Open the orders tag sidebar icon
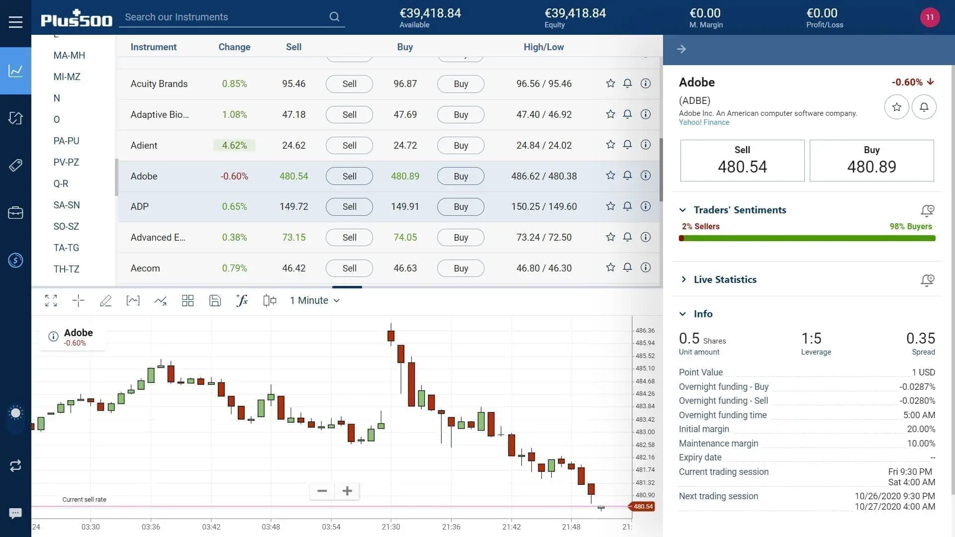Viewport: 955px width, 537px height. coord(15,165)
